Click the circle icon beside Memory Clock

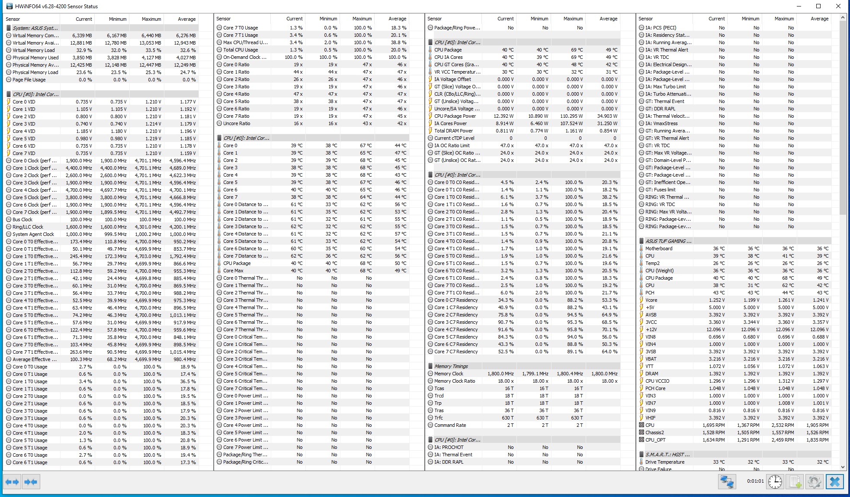(430, 374)
